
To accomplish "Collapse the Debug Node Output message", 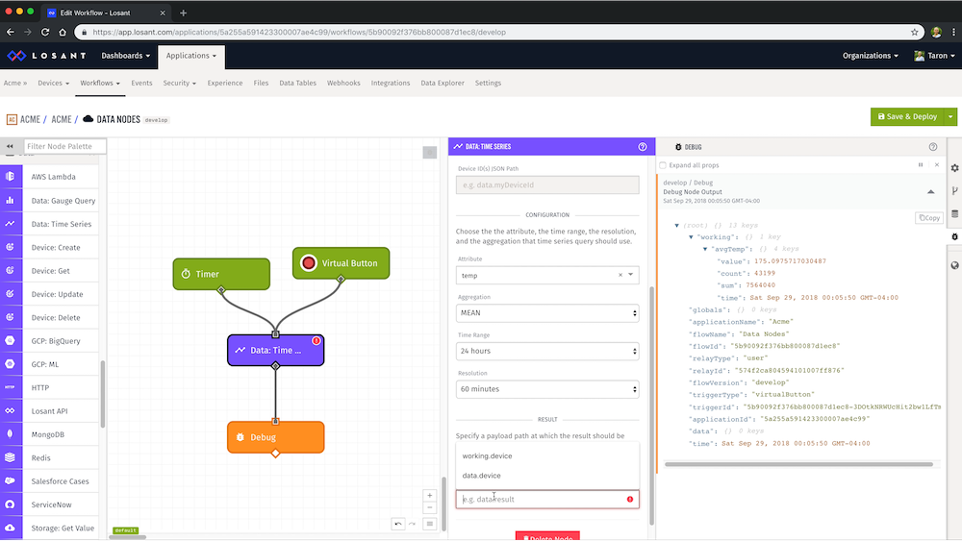I will point(930,192).
